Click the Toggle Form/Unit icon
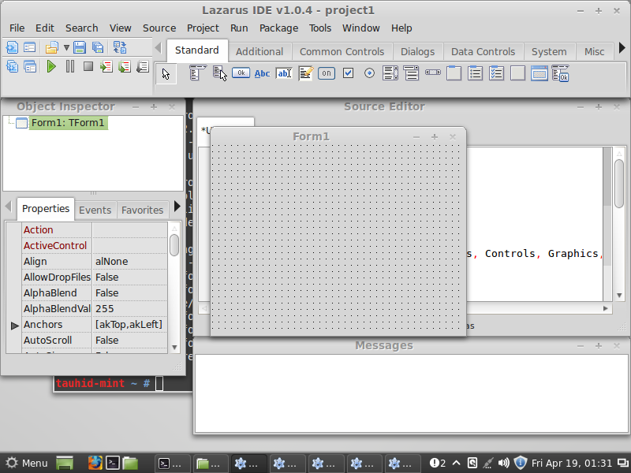This screenshot has width=631, height=473. point(120,47)
